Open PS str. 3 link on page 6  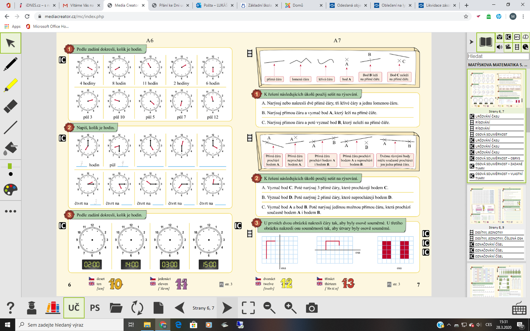226,284
